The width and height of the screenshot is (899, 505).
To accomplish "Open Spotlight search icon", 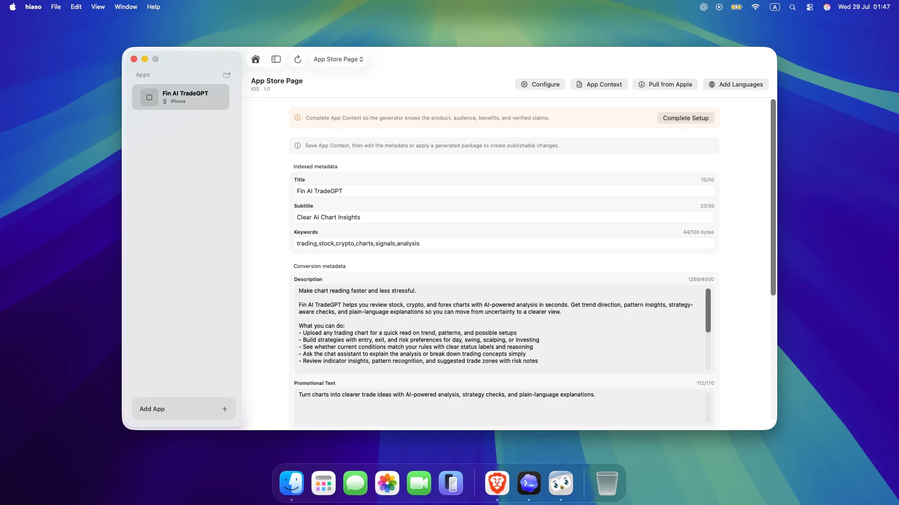I will [792, 7].
